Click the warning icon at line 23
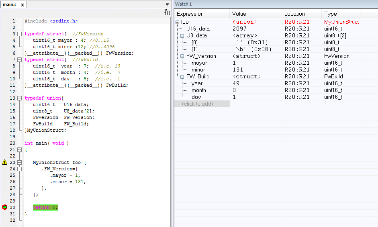Image resolution: width=378 pixels, height=227 pixels. (x=4, y=162)
